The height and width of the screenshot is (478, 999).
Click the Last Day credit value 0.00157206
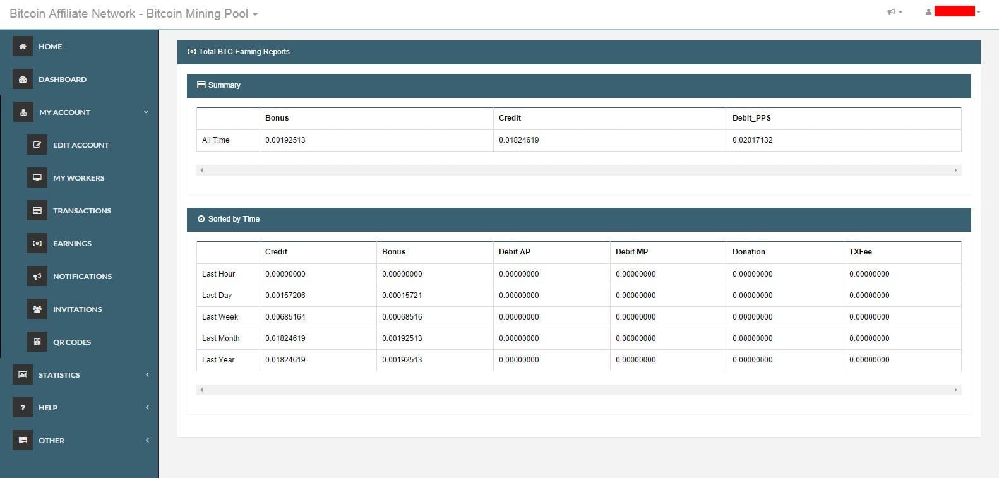click(285, 296)
